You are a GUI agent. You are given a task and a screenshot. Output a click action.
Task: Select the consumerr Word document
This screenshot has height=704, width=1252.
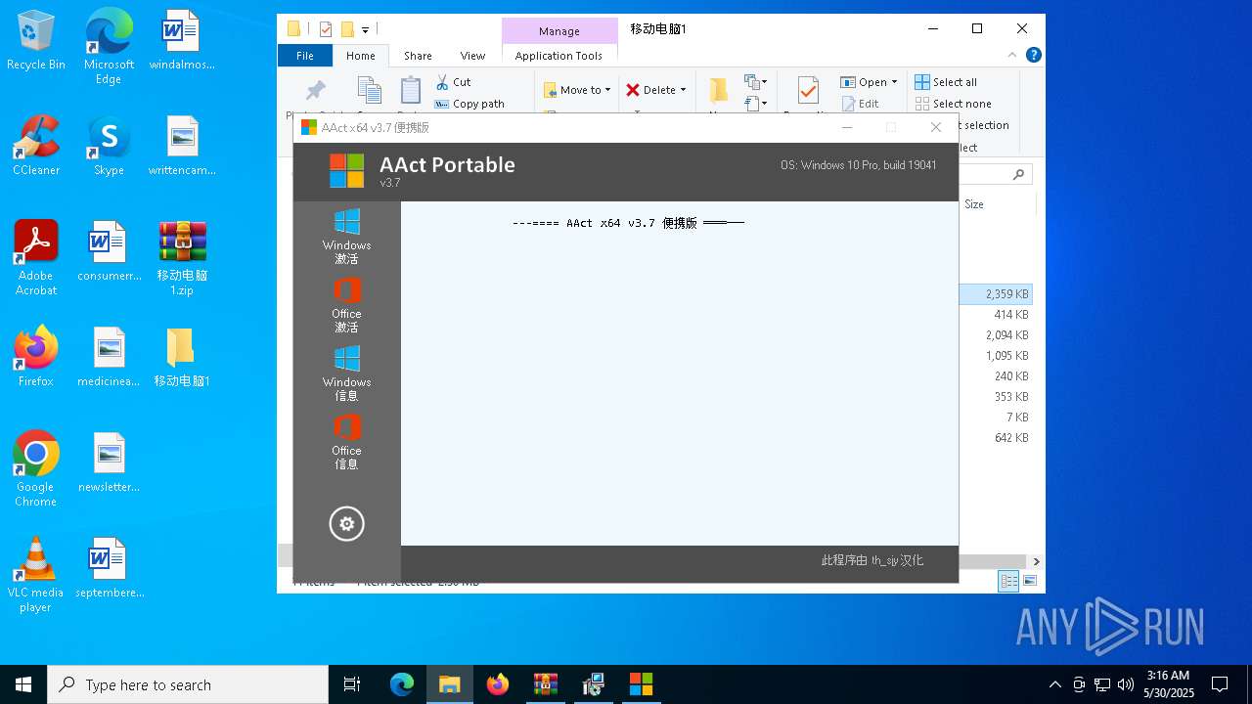tap(109, 252)
